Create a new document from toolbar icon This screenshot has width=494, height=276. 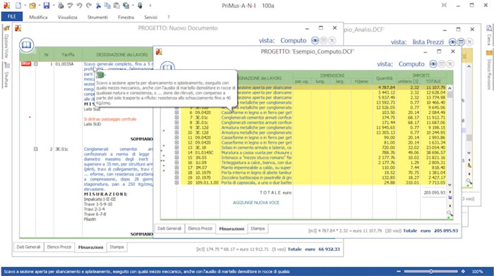[18, 6]
